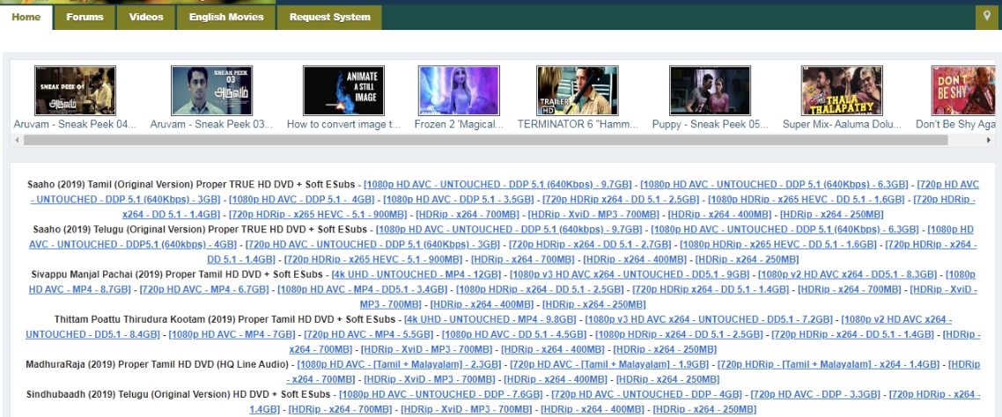
Task: Click the location pin icon in navigation bar
Action: [989, 18]
